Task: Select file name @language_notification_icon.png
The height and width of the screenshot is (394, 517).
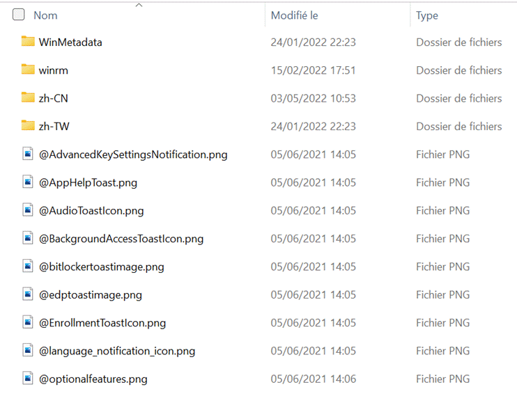Action: click(x=117, y=351)
